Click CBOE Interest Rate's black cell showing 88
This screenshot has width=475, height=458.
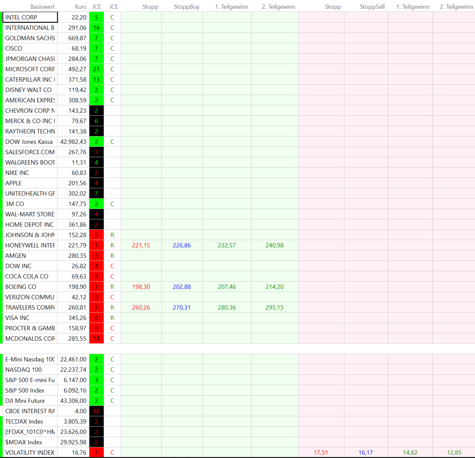[x=96, y=411]
